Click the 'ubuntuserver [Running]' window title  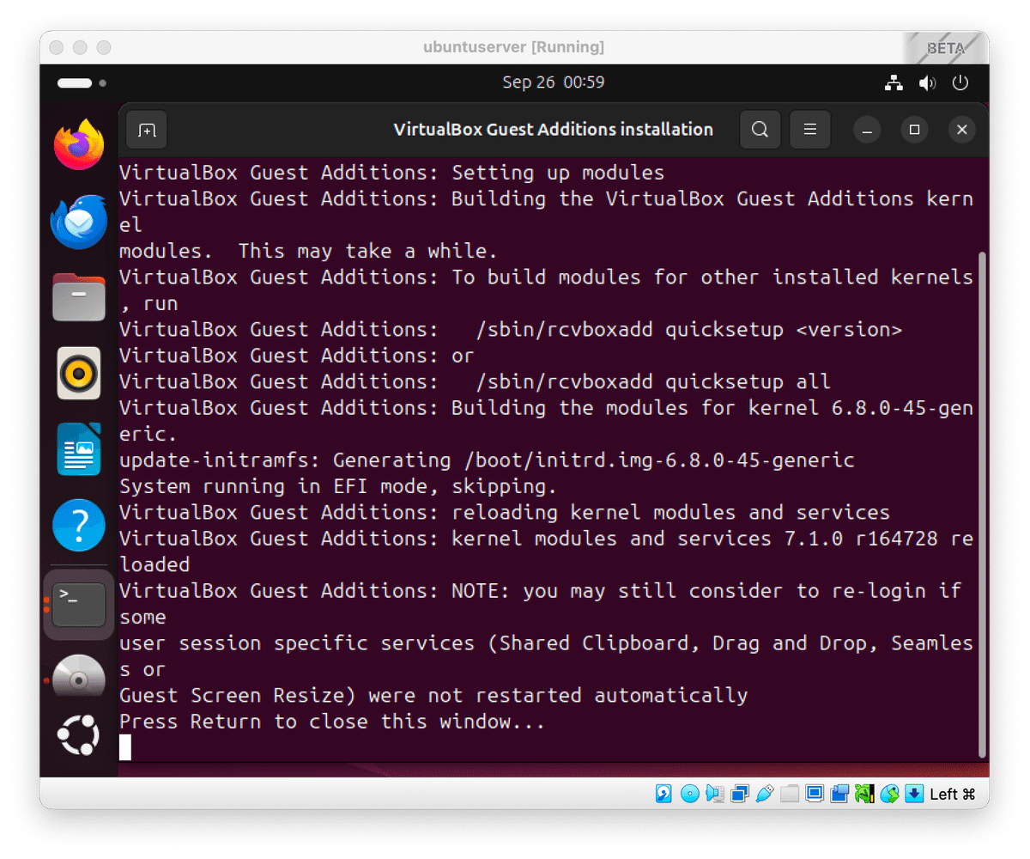[x=513, y=47]
